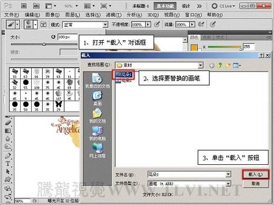Image resolution: width=274 pixels, height=205 pixels.
Task: Click the 取消 Cancel button
Action: [255, 184]
